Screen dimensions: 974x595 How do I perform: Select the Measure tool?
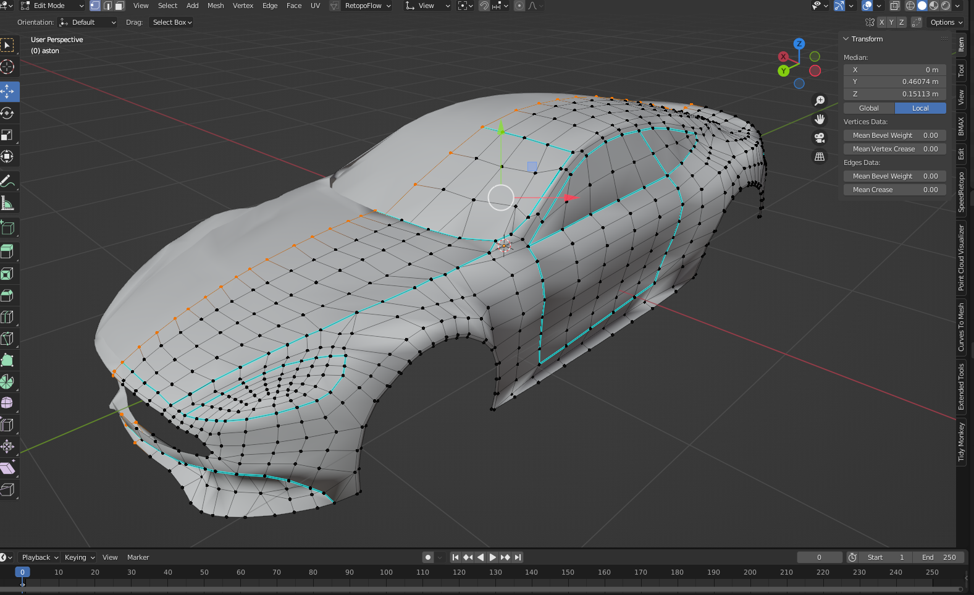7,203
